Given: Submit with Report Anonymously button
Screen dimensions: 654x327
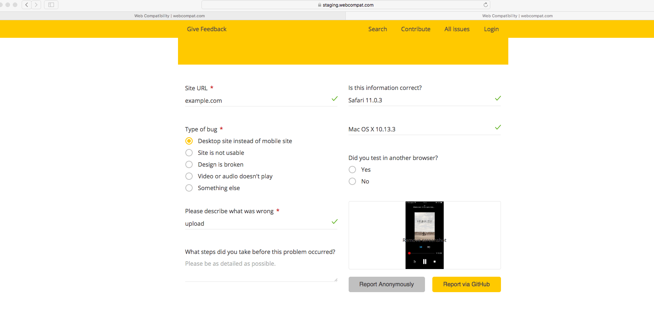Looking at the screenshot, I should point(386,284).
